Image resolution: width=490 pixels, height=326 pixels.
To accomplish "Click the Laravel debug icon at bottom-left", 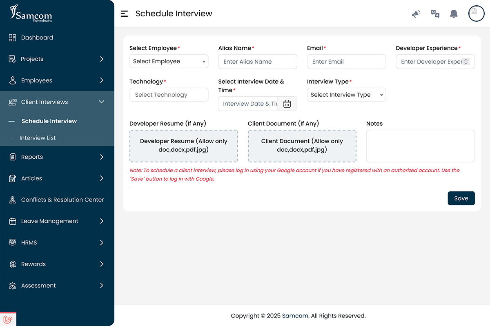I will coord(8,319).
